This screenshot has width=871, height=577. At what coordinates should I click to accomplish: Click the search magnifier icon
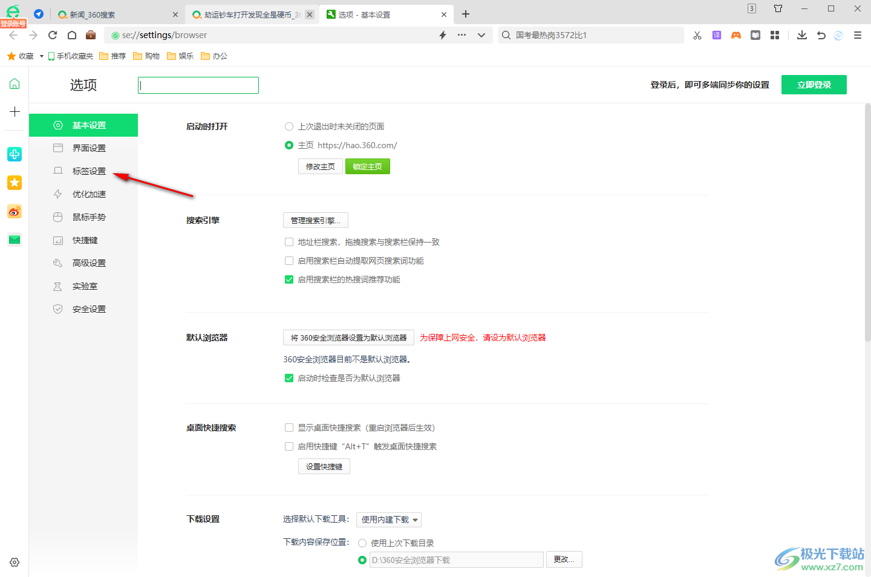tap(506, 35)
